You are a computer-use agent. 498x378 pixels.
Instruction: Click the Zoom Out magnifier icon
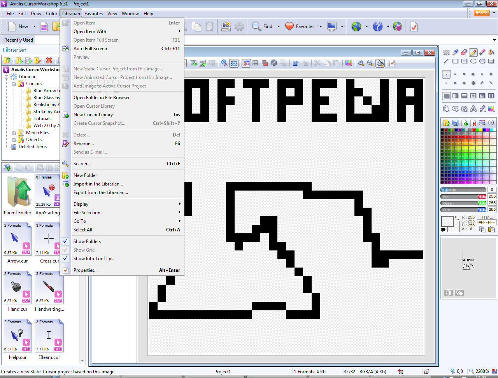pos(370,63)
